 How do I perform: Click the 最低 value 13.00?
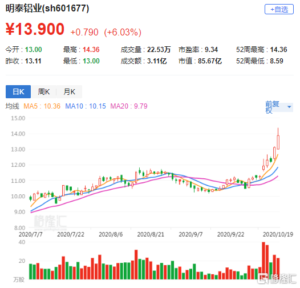(x=91, y=61)
